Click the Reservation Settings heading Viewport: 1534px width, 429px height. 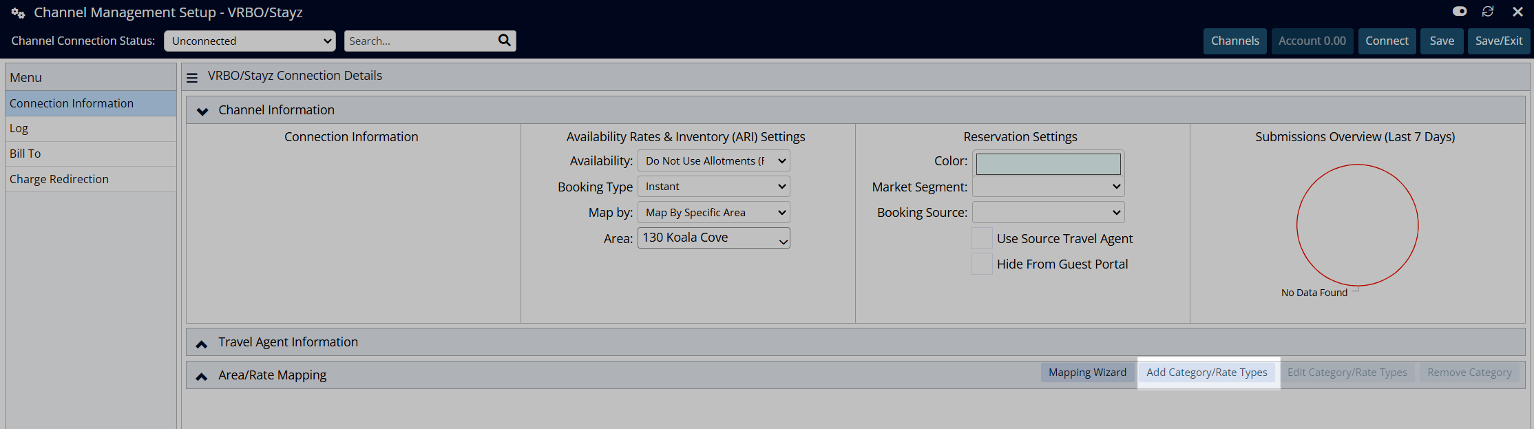1020,137
